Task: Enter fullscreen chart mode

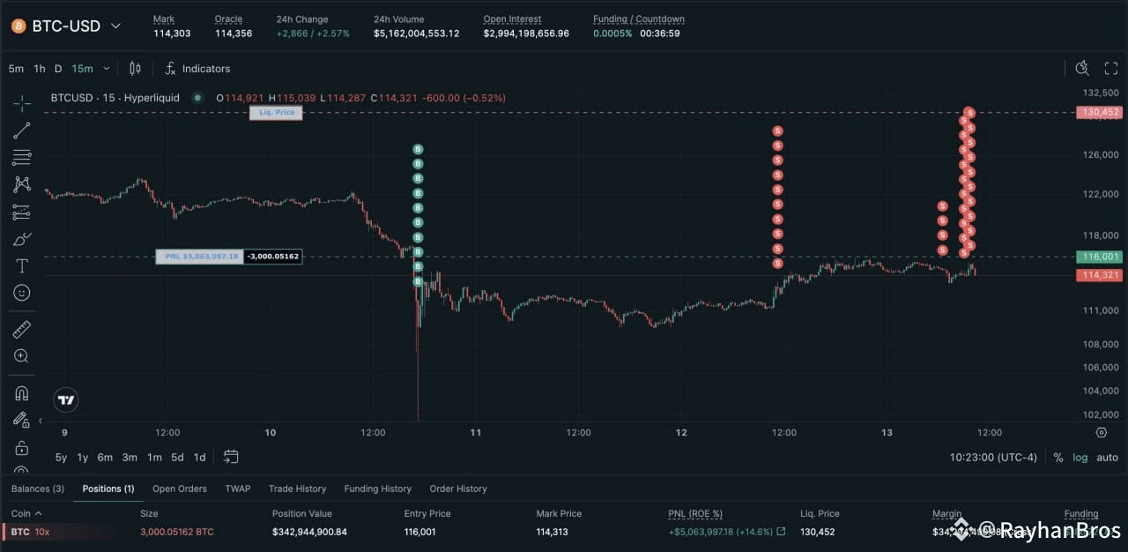Action: point(1111,68)
